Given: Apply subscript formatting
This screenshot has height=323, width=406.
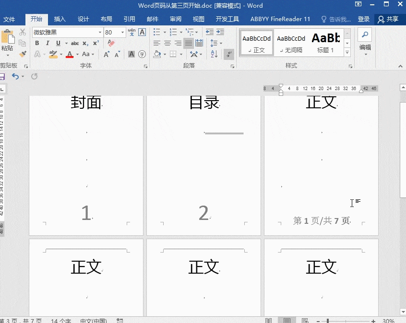Looking at the screenshot, I should point(85,43).
